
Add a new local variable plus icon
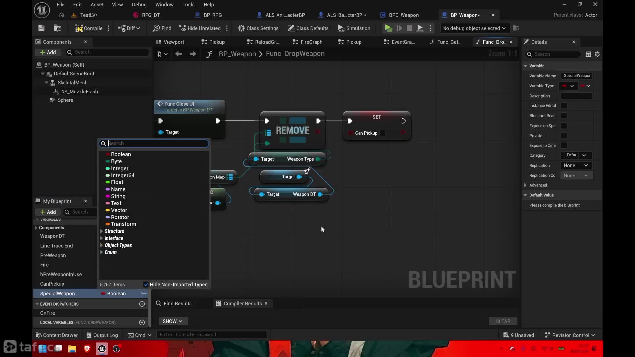[142, 322]
